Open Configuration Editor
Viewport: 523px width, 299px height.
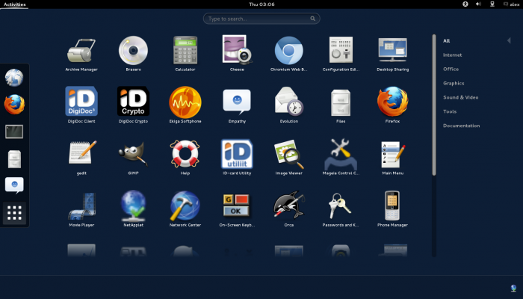341,53
